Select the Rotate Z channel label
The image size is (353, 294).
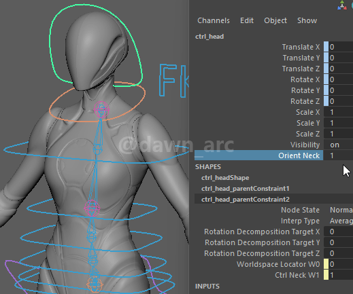pos(305,101)
